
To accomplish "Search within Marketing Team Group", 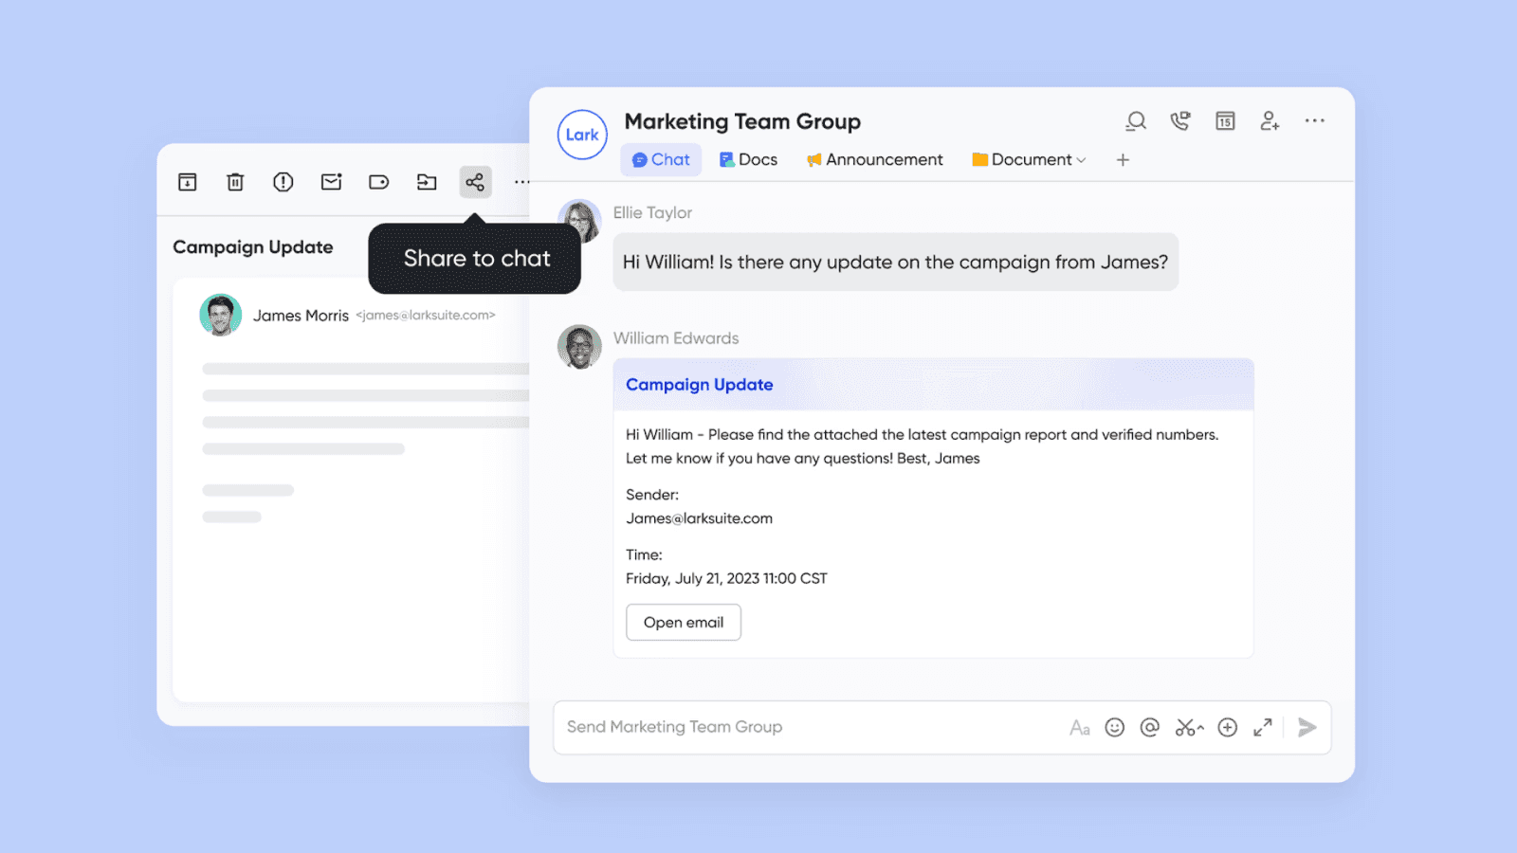I will tap(1135, 121).
